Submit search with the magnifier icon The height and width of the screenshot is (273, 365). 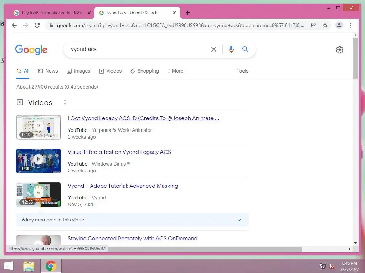(245, 49)
